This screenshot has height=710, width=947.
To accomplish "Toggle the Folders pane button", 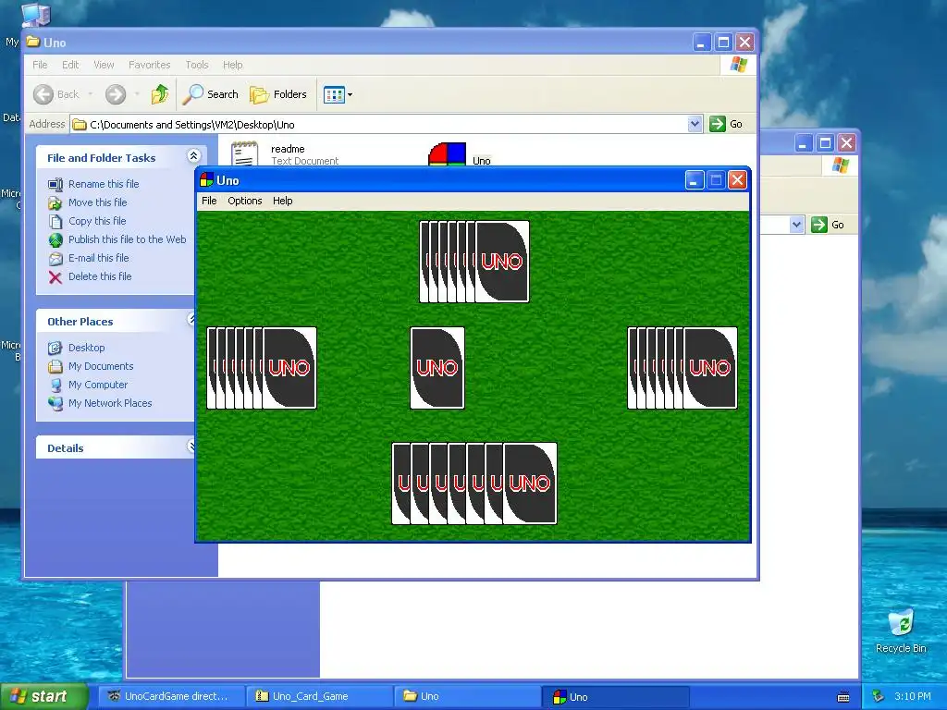I will (278, 94).
